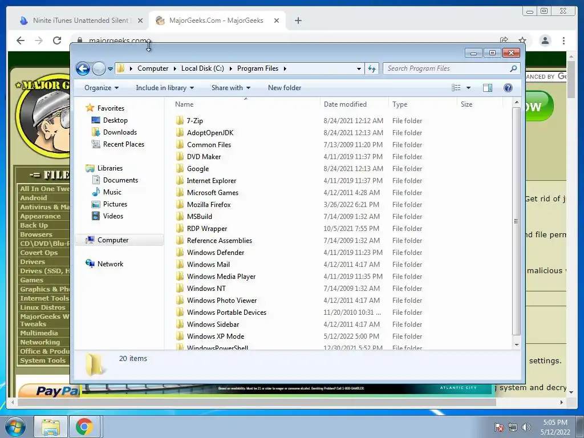Open the Organize menu
The image size is (584, 438).
102,88
